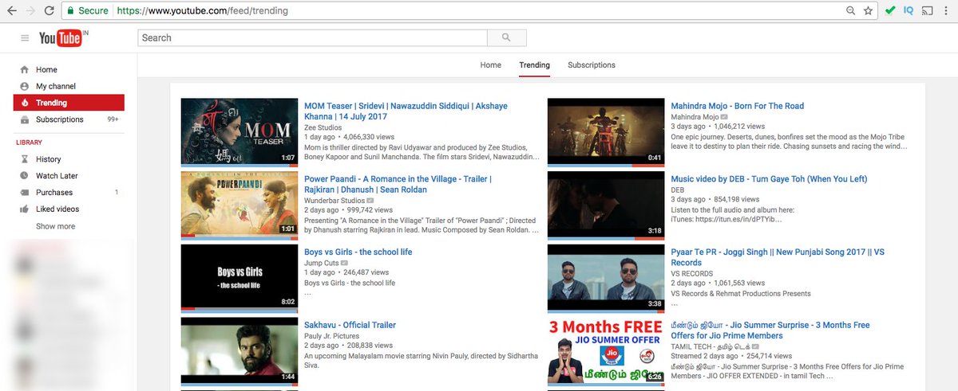Image resolution: width=958 pixels, height=391 pixels.
Task: Open the Tum Gaye Toh video thumbnail
Action: pos(606,205)
